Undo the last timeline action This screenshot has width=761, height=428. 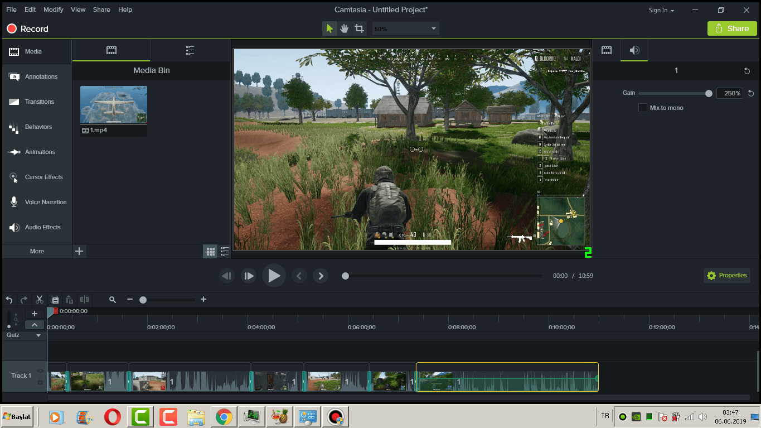(x=9, y=300)
